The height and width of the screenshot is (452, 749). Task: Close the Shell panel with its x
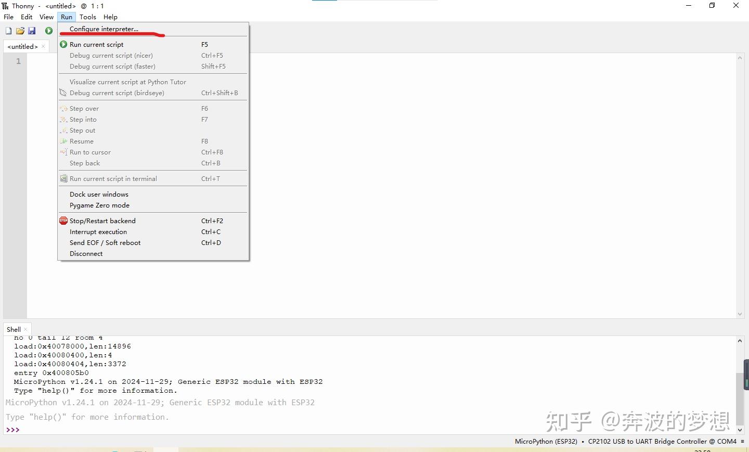25,329
